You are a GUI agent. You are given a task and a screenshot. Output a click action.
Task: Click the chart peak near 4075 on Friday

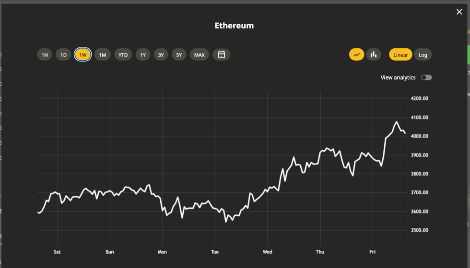(396, 122)
